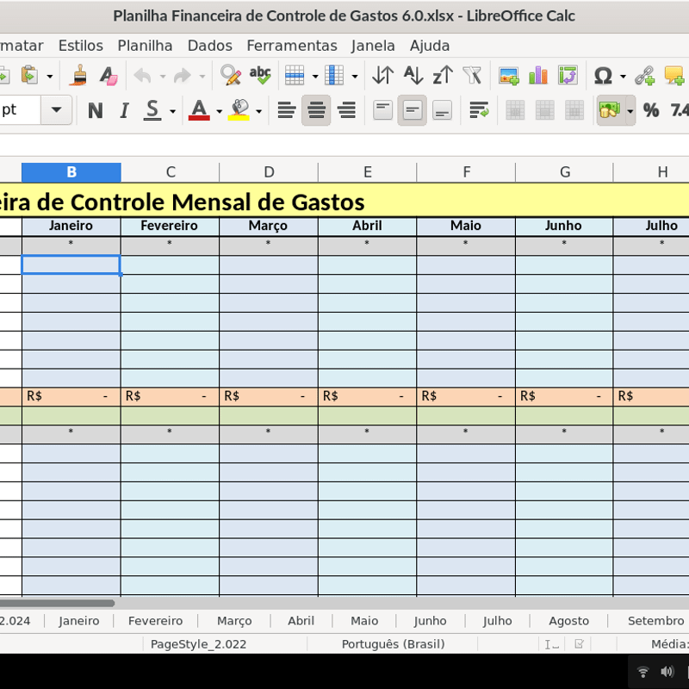The width and height of the screenshot is (689, 689).
Task: Select column D header
Action: (x=269, y=172)
